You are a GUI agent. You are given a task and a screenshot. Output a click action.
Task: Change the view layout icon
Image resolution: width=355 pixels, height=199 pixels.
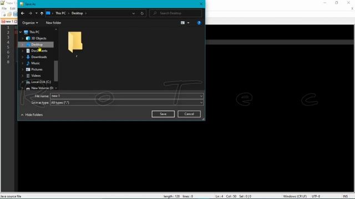(182, 23)
